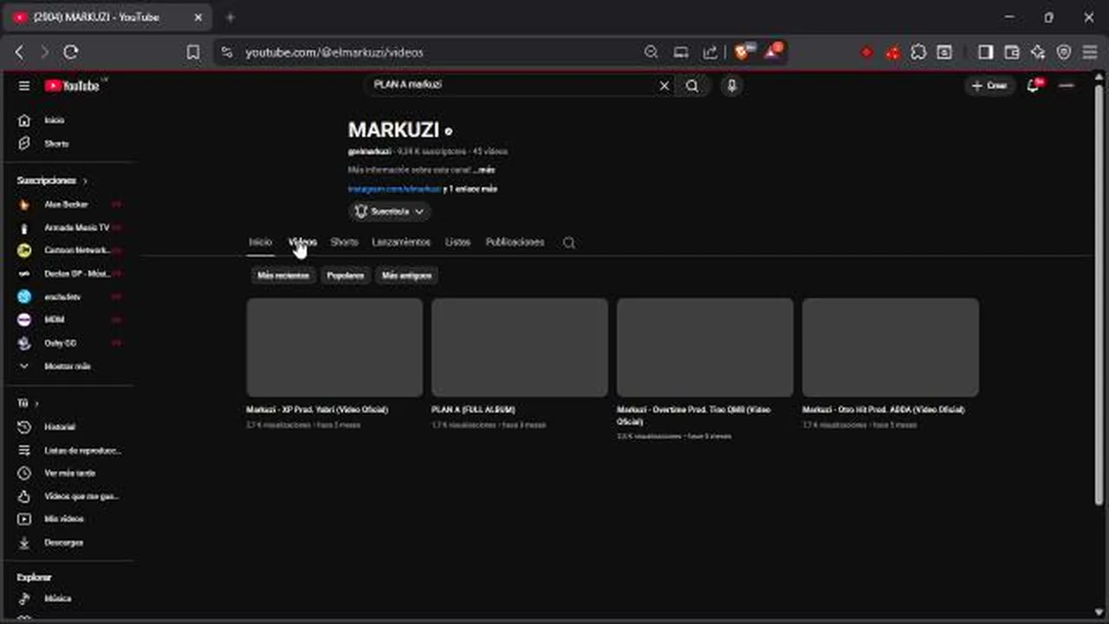Switch to the channel Inicio tab
1109x624 pixels.
click(x=261, y=243)
